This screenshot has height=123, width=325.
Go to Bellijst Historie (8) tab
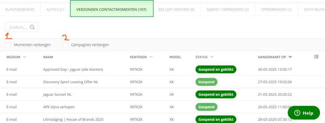click(x=176, y=9)
